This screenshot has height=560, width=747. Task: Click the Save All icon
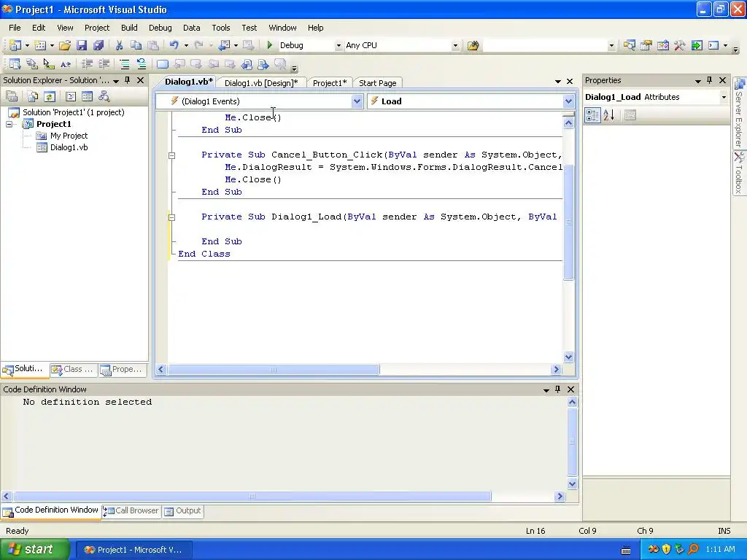point(98,45)
